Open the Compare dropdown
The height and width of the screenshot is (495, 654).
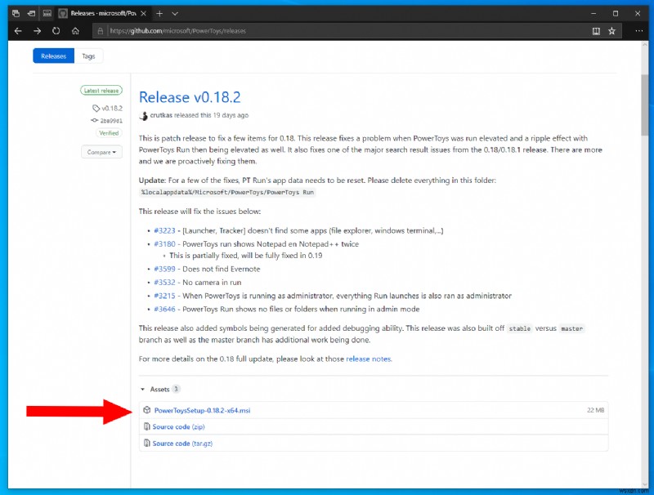pos(101,152)
